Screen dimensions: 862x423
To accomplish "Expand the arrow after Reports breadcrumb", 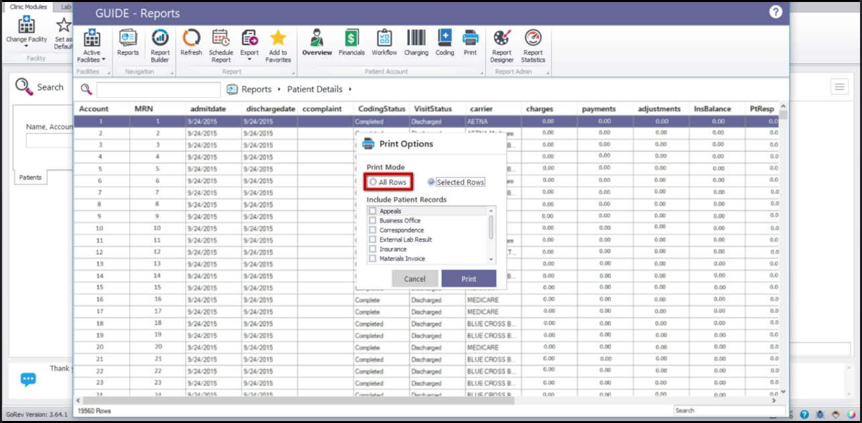I will coord(278,89).
